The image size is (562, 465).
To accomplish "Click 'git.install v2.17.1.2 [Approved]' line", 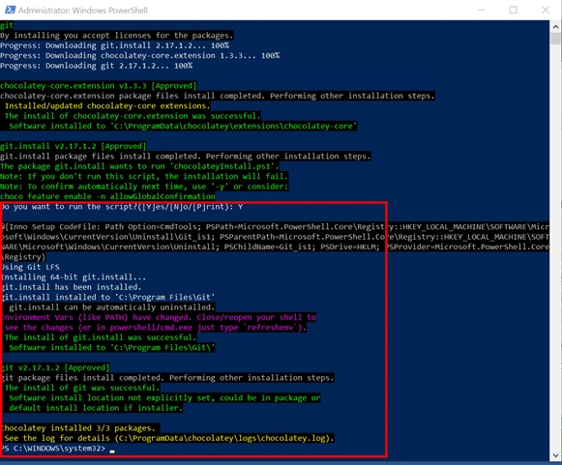I will coord(74,146).
